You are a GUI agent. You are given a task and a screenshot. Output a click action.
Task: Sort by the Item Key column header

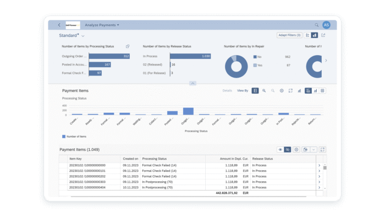tap(94, 159)
